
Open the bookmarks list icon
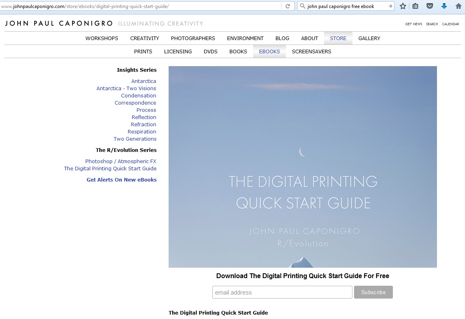[x=415, y=6]
